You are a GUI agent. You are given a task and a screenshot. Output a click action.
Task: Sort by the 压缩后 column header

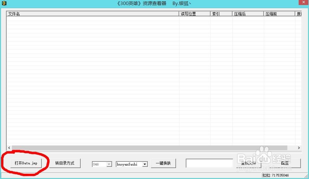[x=248, y=14]
